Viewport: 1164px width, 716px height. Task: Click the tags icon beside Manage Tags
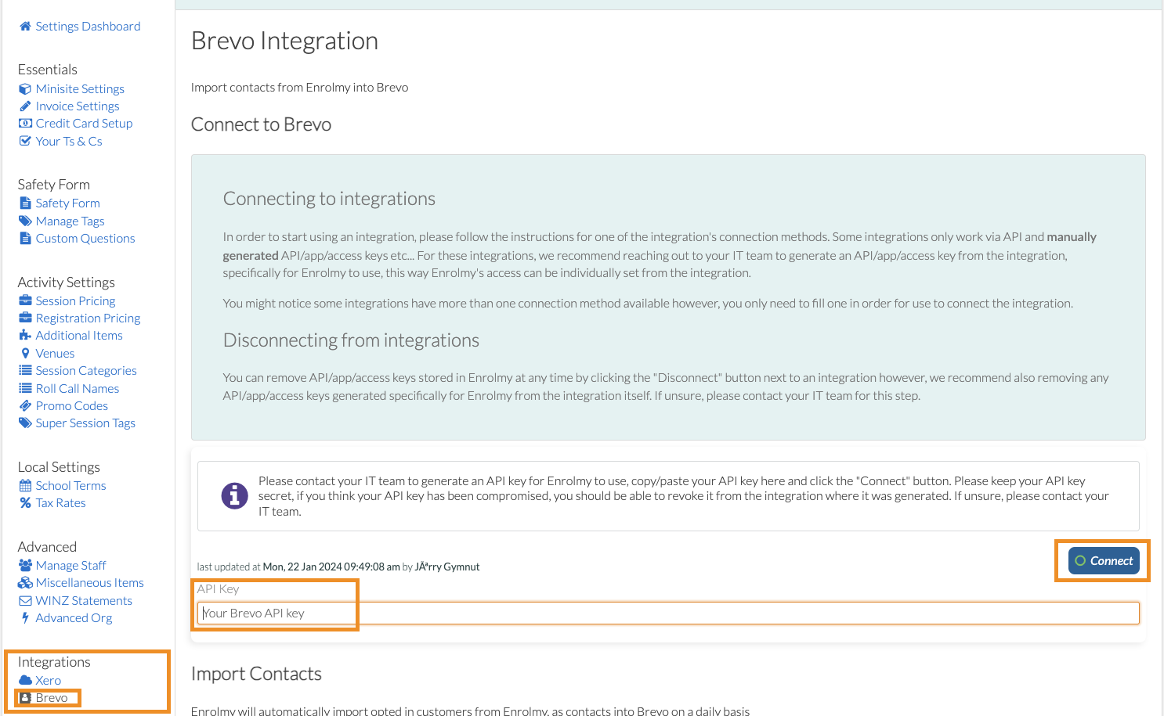point(25,221)
